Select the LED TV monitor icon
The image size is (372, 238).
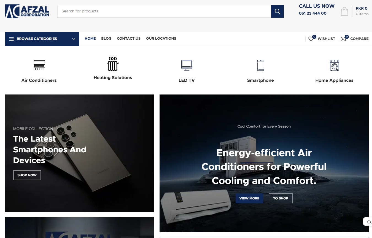tap(187, 65)
